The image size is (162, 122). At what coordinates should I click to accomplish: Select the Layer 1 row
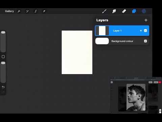click(x=122, y=30)
